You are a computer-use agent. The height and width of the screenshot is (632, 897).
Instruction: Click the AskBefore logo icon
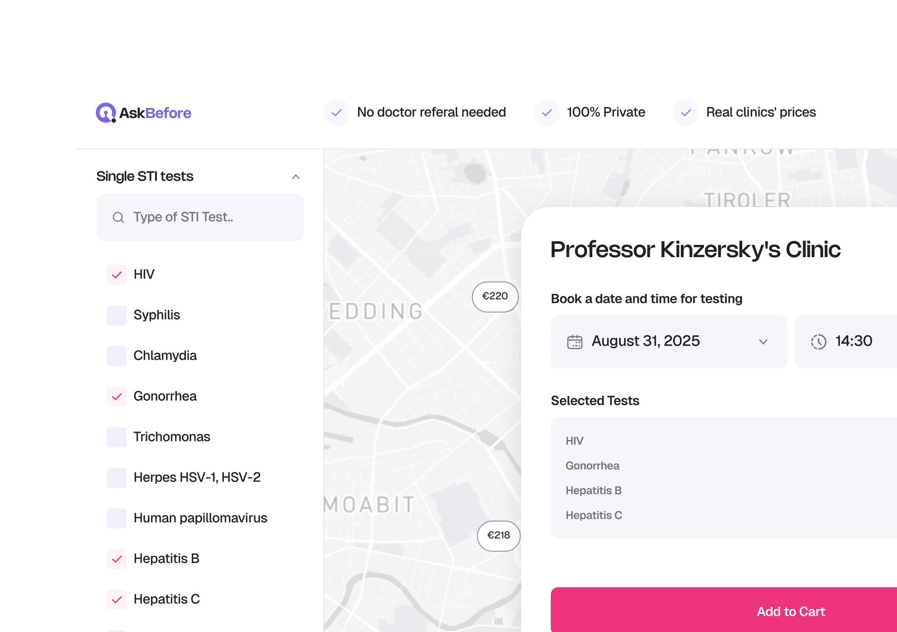tap(106, 113)
